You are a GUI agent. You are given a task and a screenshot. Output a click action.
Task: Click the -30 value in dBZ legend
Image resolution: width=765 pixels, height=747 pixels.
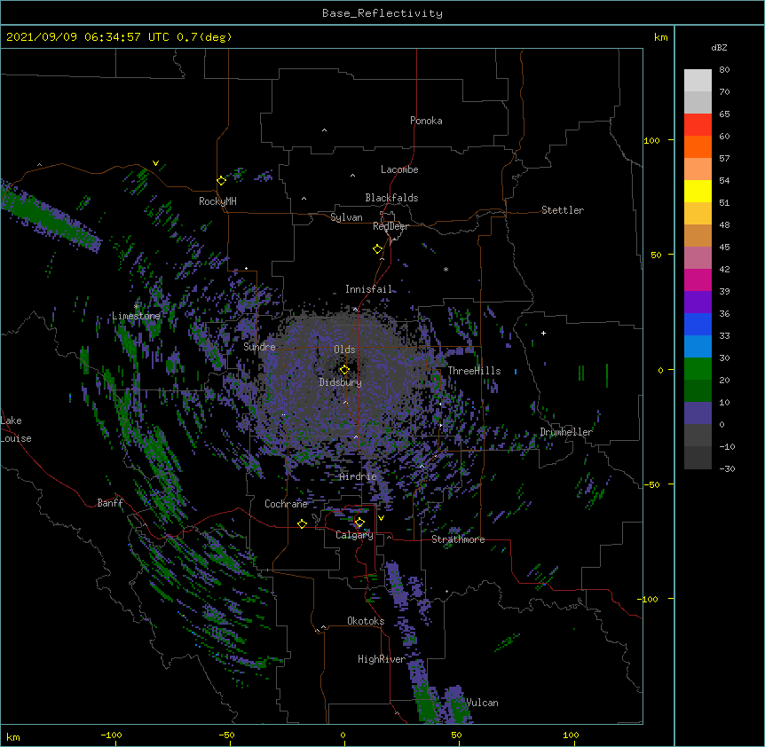727,469
